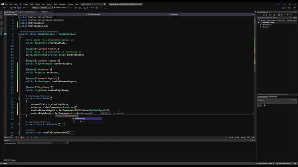This screenshot has width=298, height=167.
Task: Open the Test menu
Action: [x=43, y=4]
